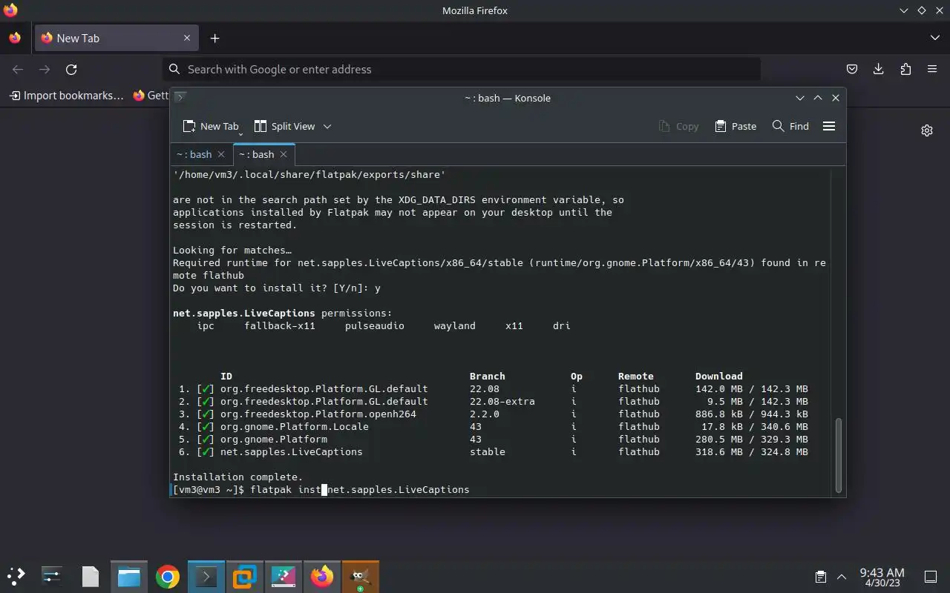Open the Konsole hamburger menu
This screenshot has height=593, width=950.
829,126
